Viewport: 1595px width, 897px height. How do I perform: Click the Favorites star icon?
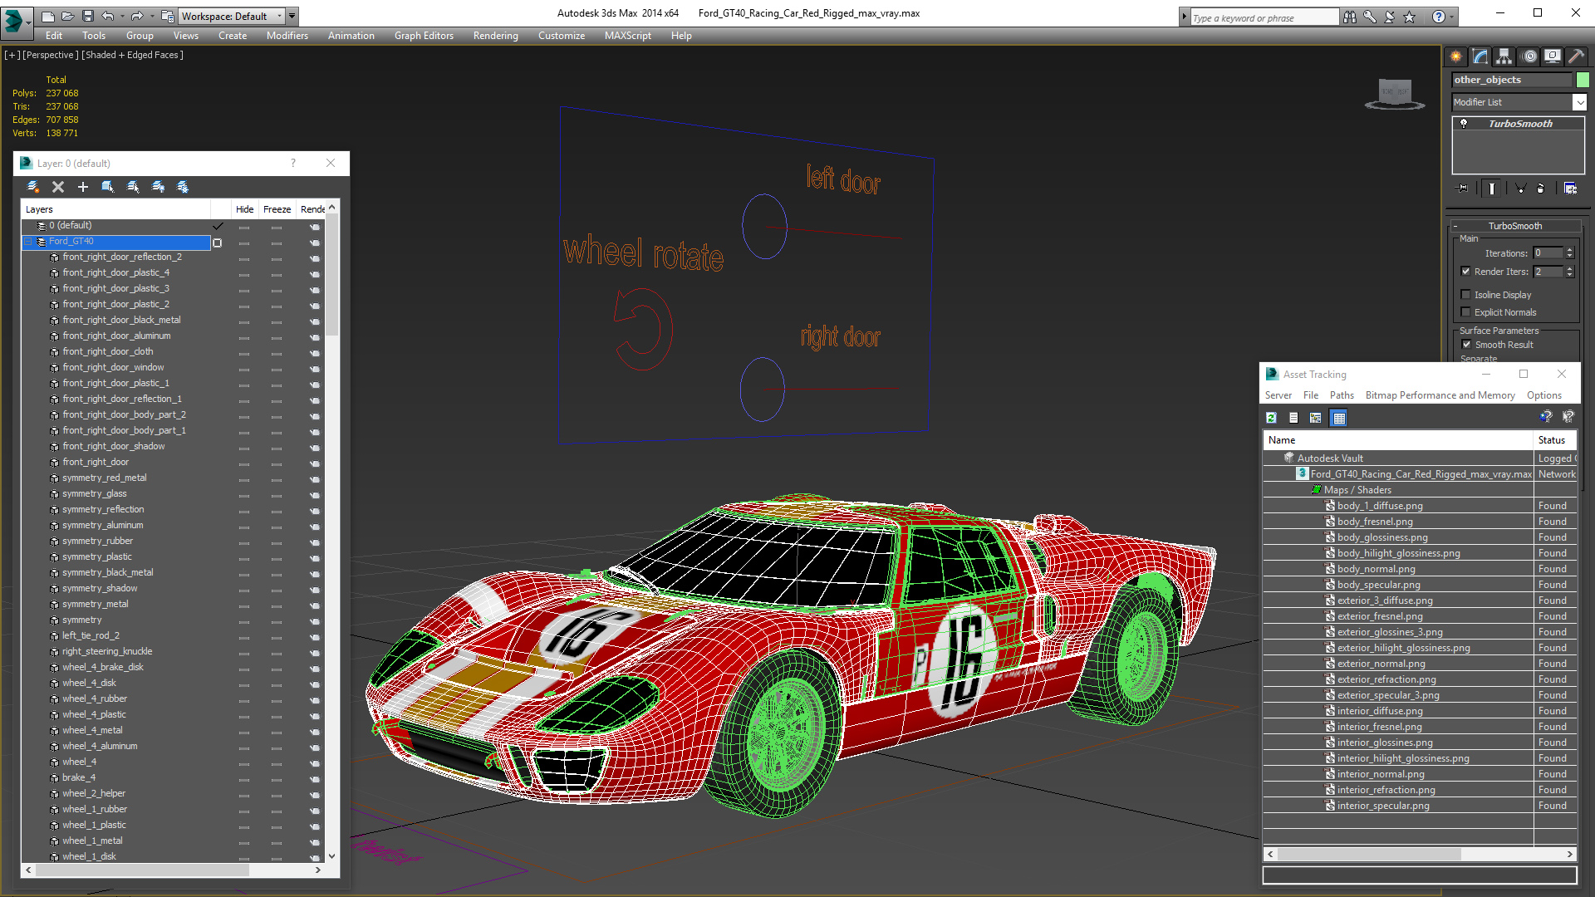coord(1410,17)
